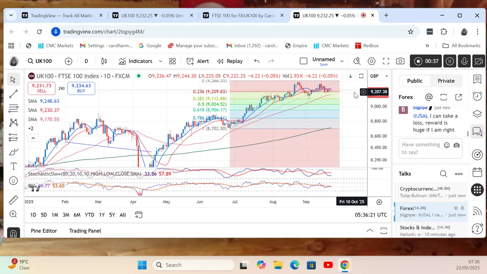
Task: Open the Unnamed layout dropdown arrow
Action: click(342, 61)
